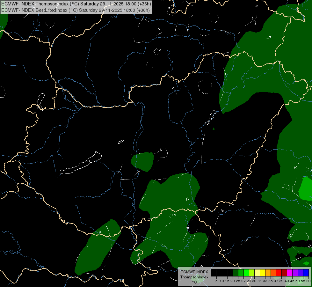Click the BestLiftedIndex title line
The width and height of the screenshot is (312, 287).
(75, 10)
